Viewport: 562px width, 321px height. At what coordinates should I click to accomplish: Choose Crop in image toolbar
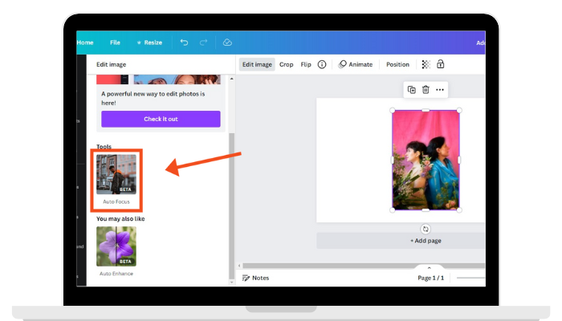pos(286,64)
